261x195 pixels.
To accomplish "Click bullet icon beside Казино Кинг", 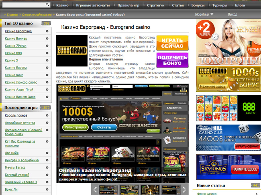I will pyautogui.click(x=47, y=75).
